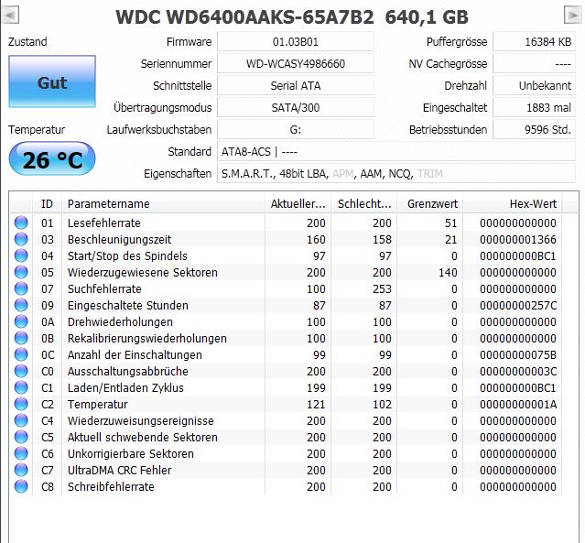The height and width of the screenshot is (543, 585).
Task: Click status orb for Temperatur C2 row
Action: click(21, 404)
